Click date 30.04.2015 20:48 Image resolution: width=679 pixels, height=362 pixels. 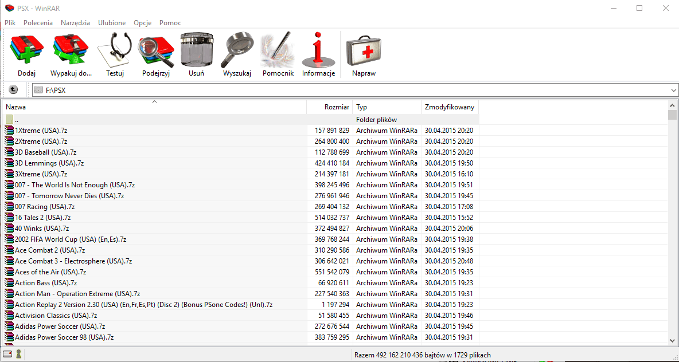tap(449, 261)
